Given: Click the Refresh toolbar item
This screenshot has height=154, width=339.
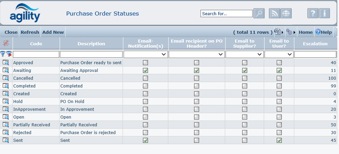Looking at the screenshot, I should (x=30, y=32).
